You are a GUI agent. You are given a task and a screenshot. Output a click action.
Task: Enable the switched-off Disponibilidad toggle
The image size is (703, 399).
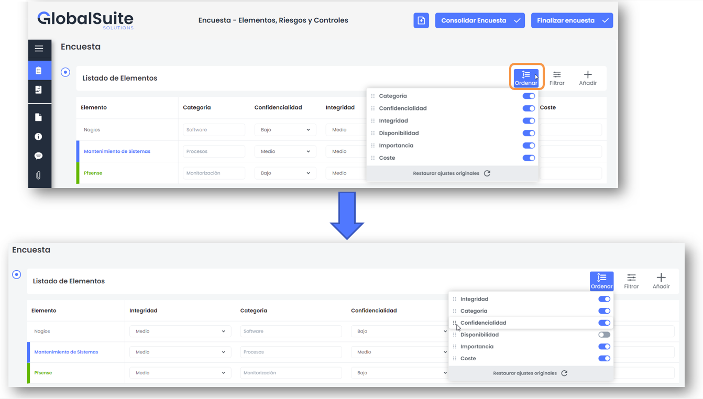[x=604, y=335]
